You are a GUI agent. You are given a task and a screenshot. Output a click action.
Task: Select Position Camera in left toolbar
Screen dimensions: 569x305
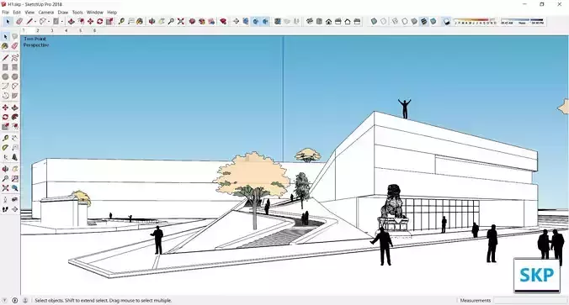tap(5, 200)
